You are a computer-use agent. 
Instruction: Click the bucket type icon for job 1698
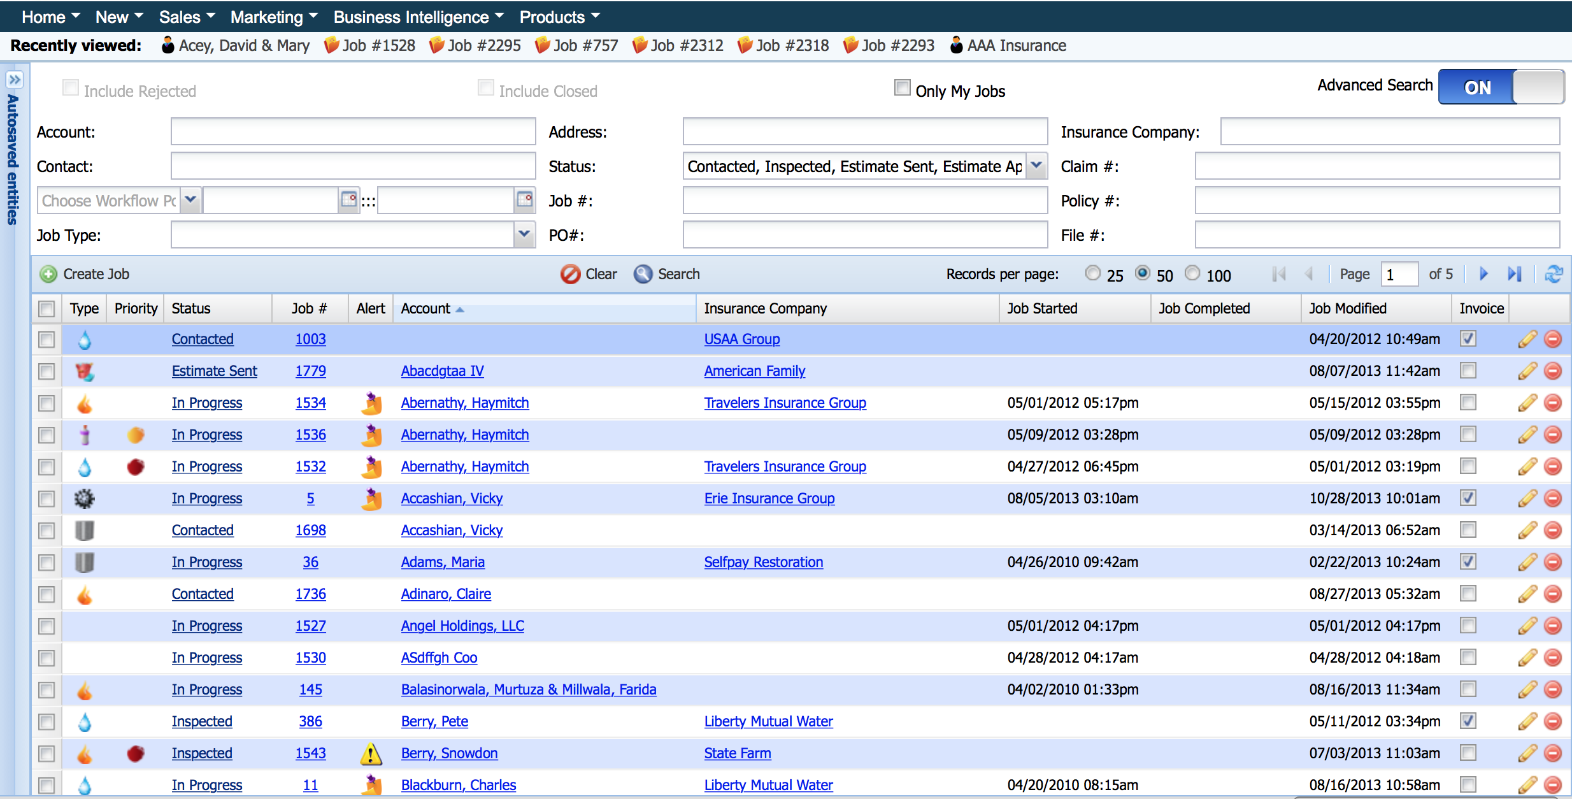84,530
